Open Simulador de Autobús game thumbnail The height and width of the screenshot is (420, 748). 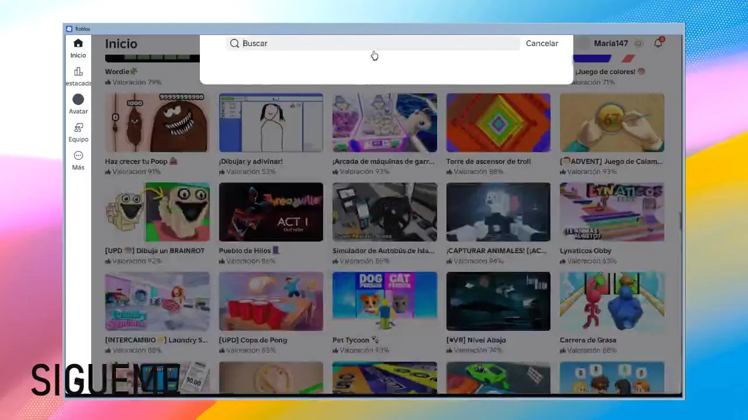[x=385, y=212]
